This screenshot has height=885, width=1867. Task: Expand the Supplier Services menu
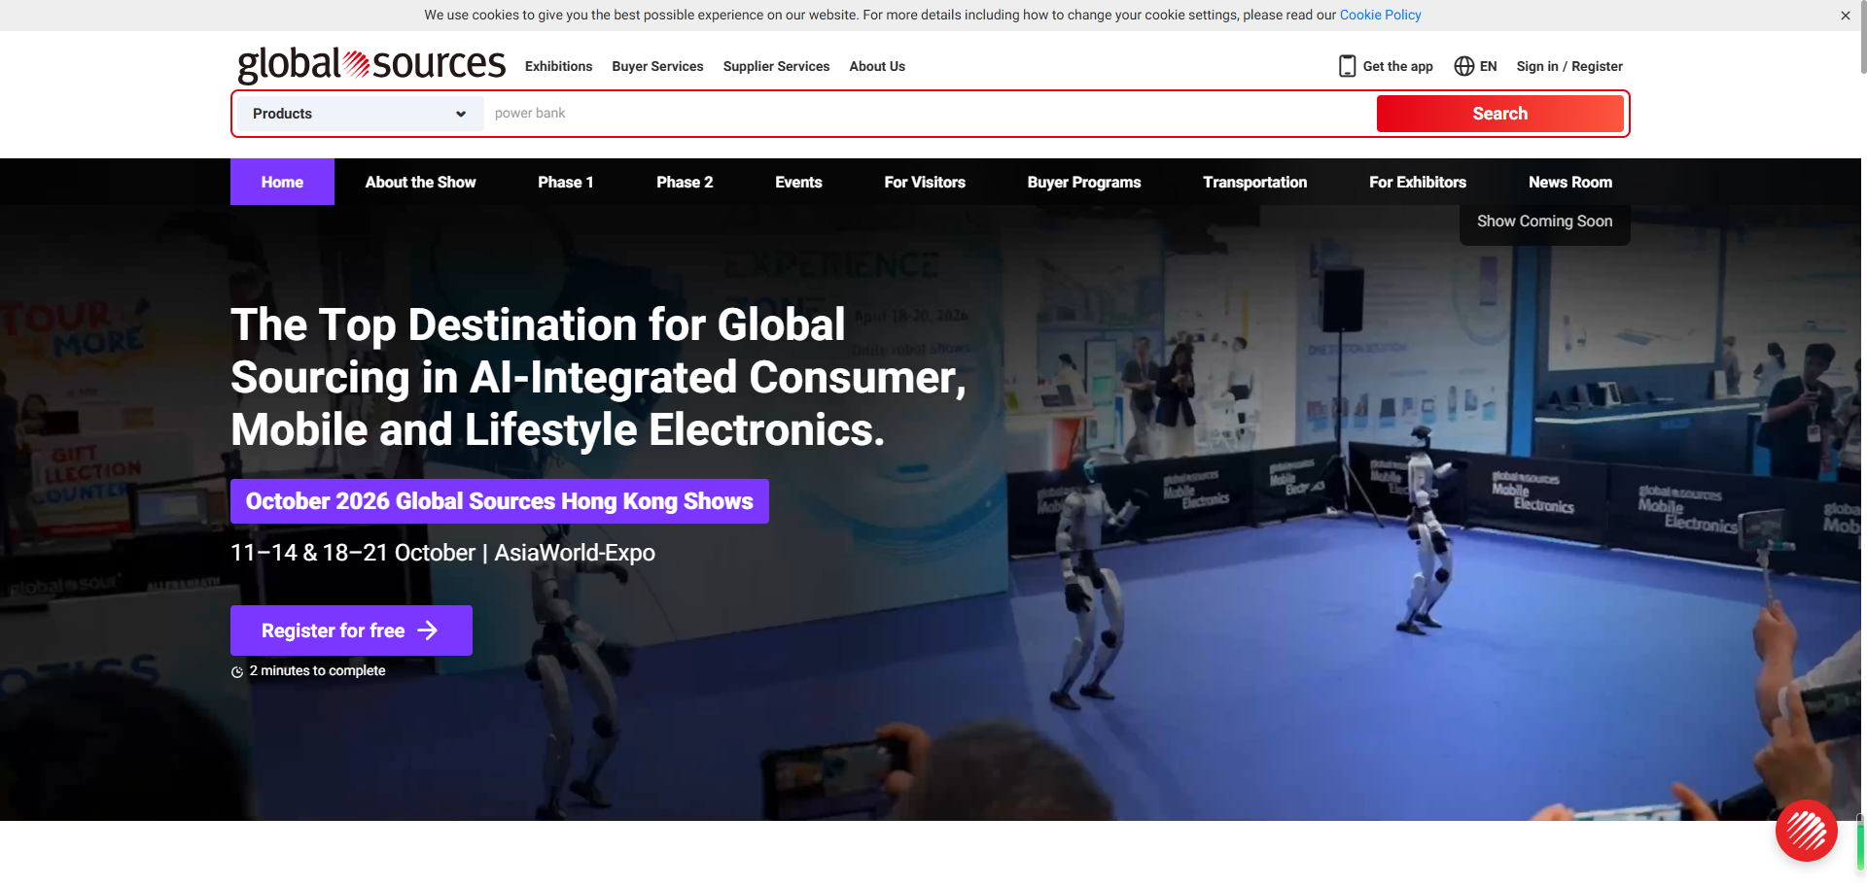(x=776, y=66)
